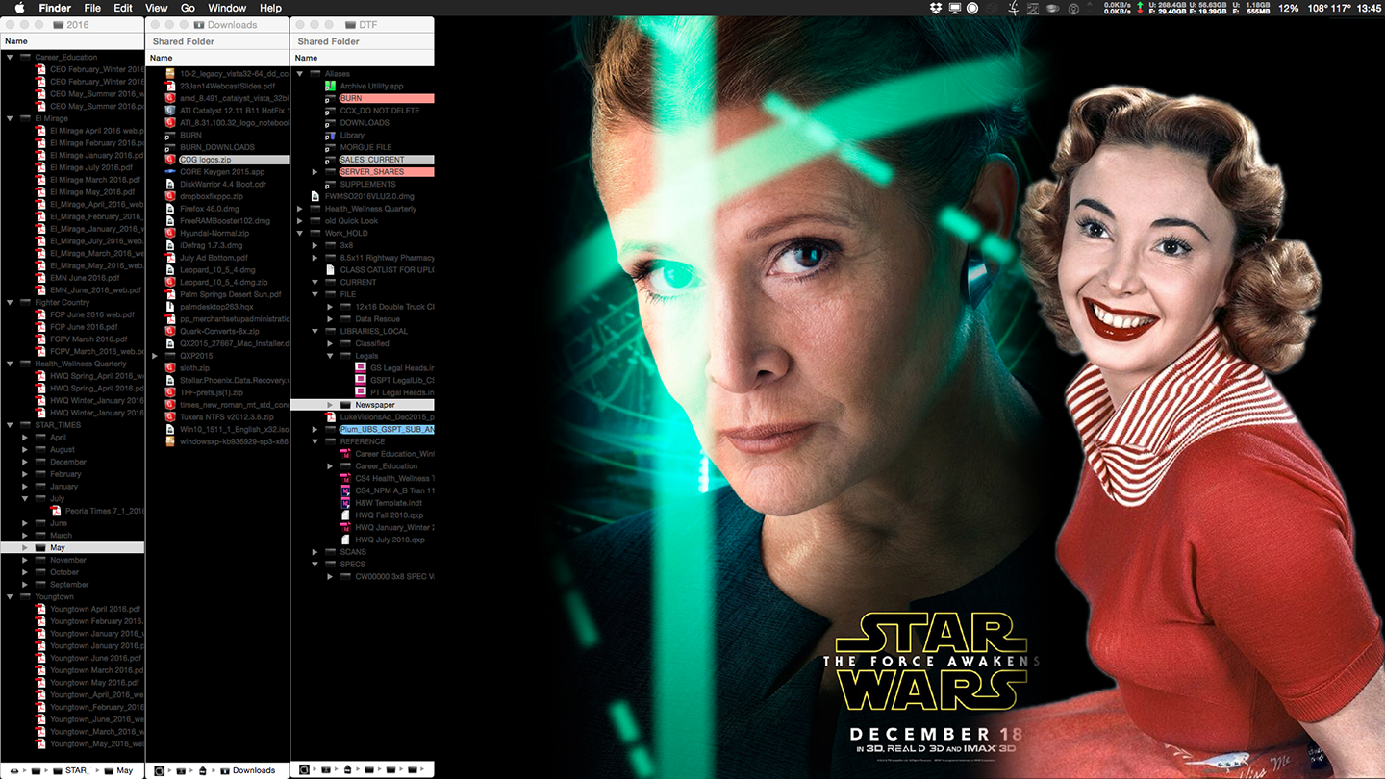
Task: Collapse the REFERENCE folder in DTF window
Action: pos(315,441)
